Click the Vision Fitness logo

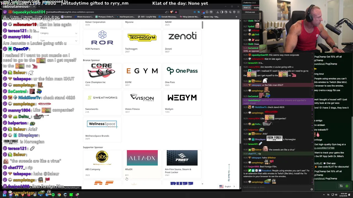tap(142, 98)
